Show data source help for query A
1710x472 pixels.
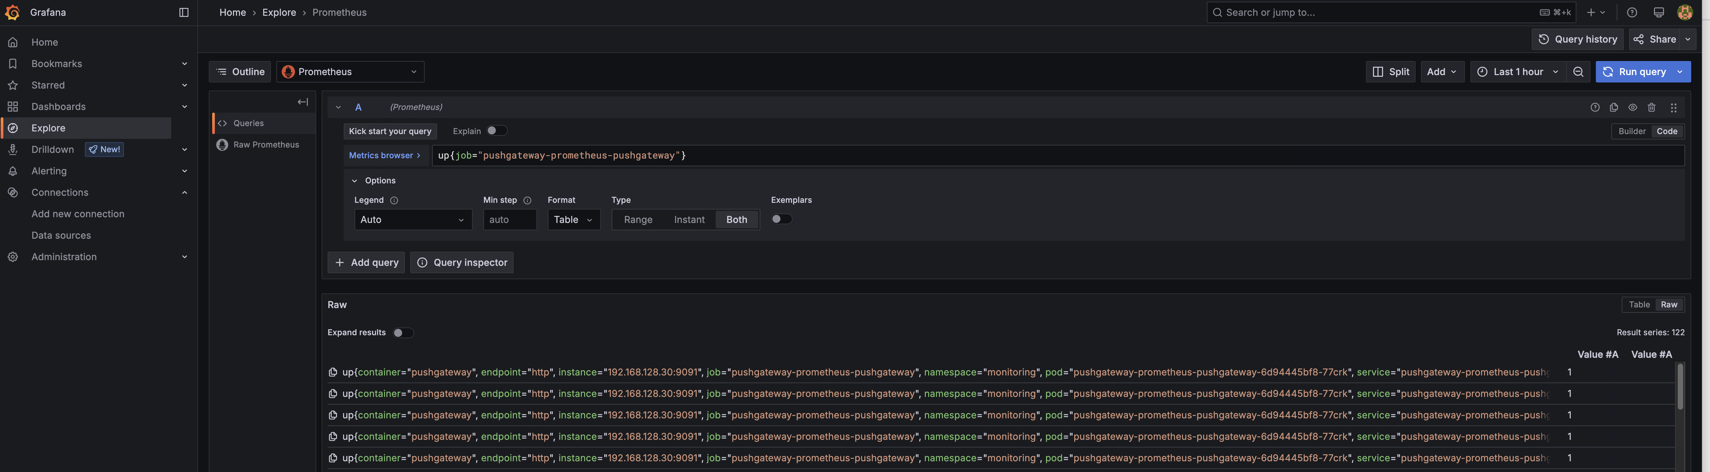pyautogui.click(x=1595, y=107)
